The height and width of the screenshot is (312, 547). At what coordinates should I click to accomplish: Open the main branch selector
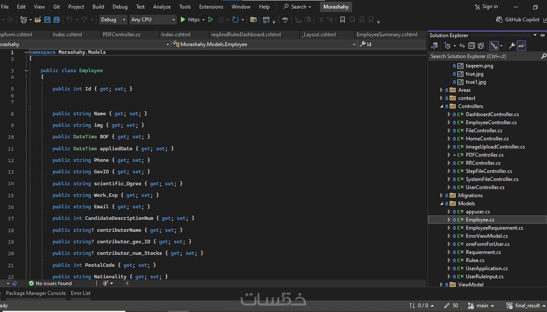(x=481, y=306)
